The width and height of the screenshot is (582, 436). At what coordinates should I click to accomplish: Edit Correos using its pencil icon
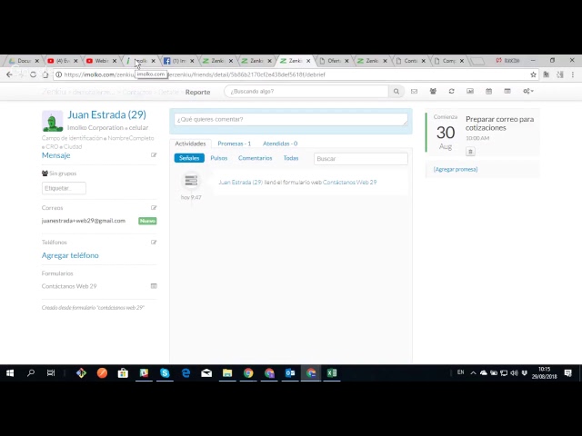coord(154,208)
